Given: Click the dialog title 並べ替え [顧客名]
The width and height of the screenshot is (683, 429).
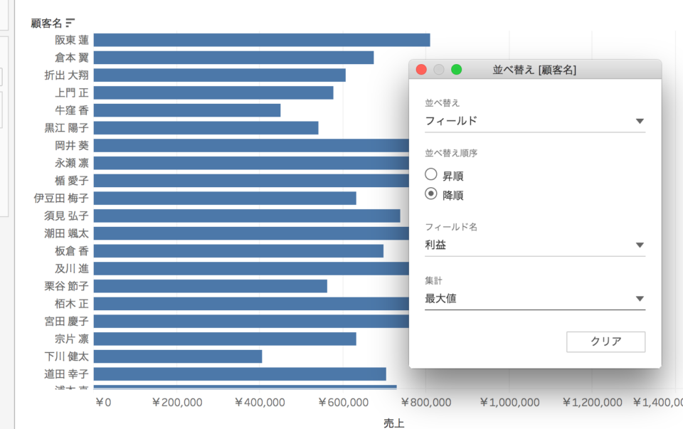Looking at the screenshot, I should (534, 70).
